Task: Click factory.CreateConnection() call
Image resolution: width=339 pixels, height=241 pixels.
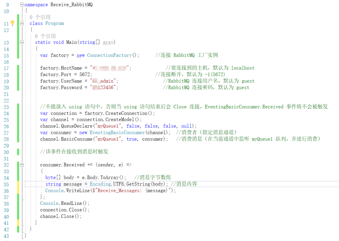Action: pos(118,113)
